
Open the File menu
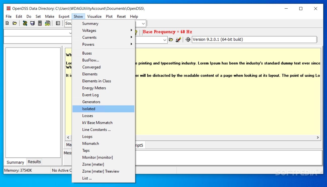[9, 16]
